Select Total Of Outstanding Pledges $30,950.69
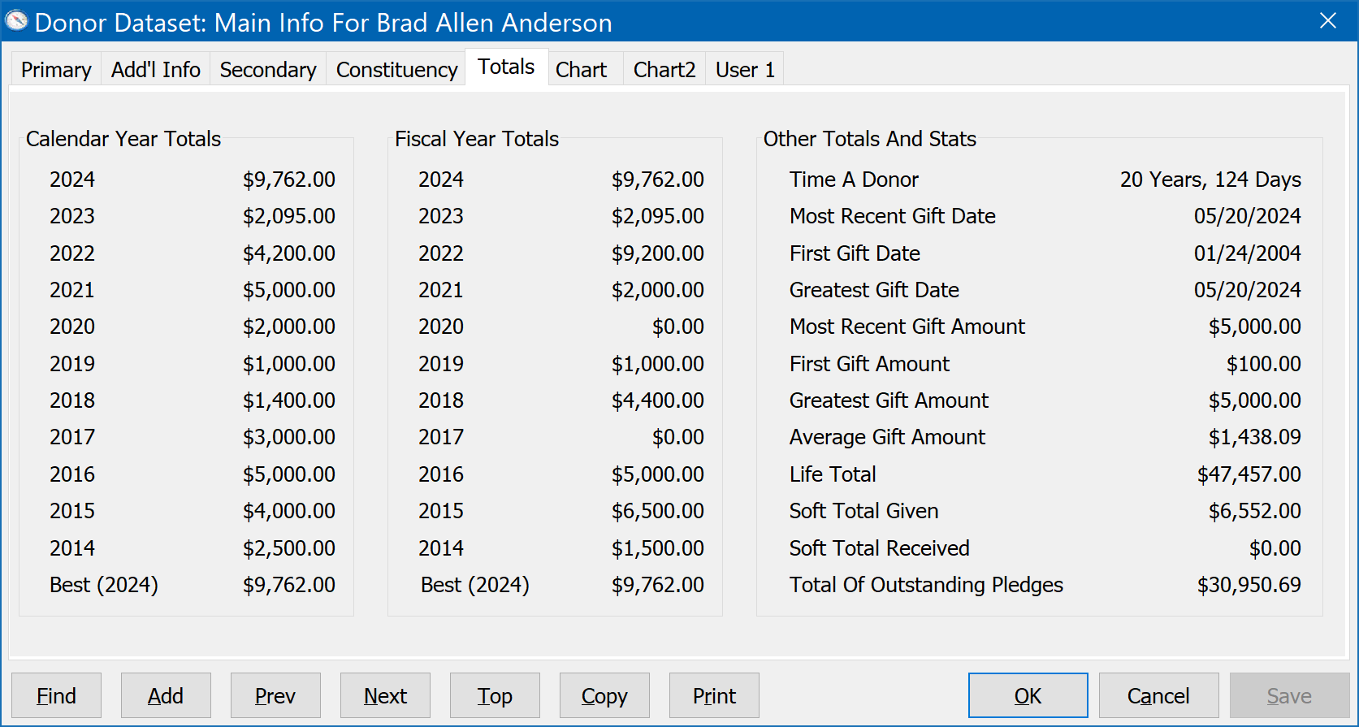The height and width of the screenshot is (727, 1359). (x=1249, y=585)
